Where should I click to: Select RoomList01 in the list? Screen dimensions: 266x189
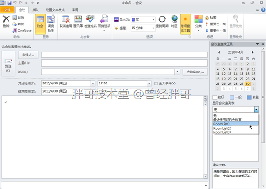pyautogui.click(x=236, y=124)
